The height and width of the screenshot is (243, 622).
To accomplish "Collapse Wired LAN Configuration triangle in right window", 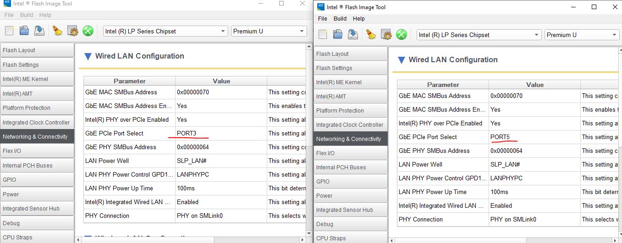I will point(402,60).
